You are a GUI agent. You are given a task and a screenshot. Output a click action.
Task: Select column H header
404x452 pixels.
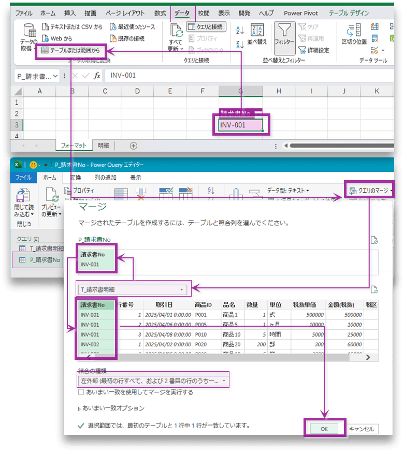279,91
